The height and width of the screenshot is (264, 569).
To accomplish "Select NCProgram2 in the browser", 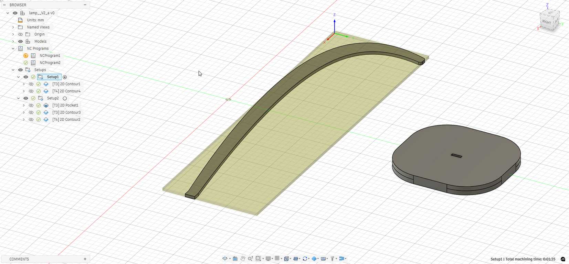I will coord(50,63).
